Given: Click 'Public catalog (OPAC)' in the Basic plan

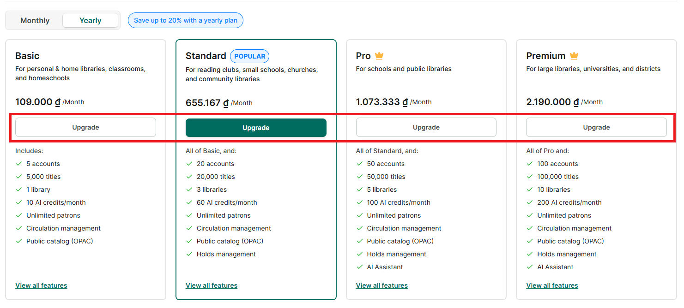Looking at the screenshot, I should coord(60,241).
